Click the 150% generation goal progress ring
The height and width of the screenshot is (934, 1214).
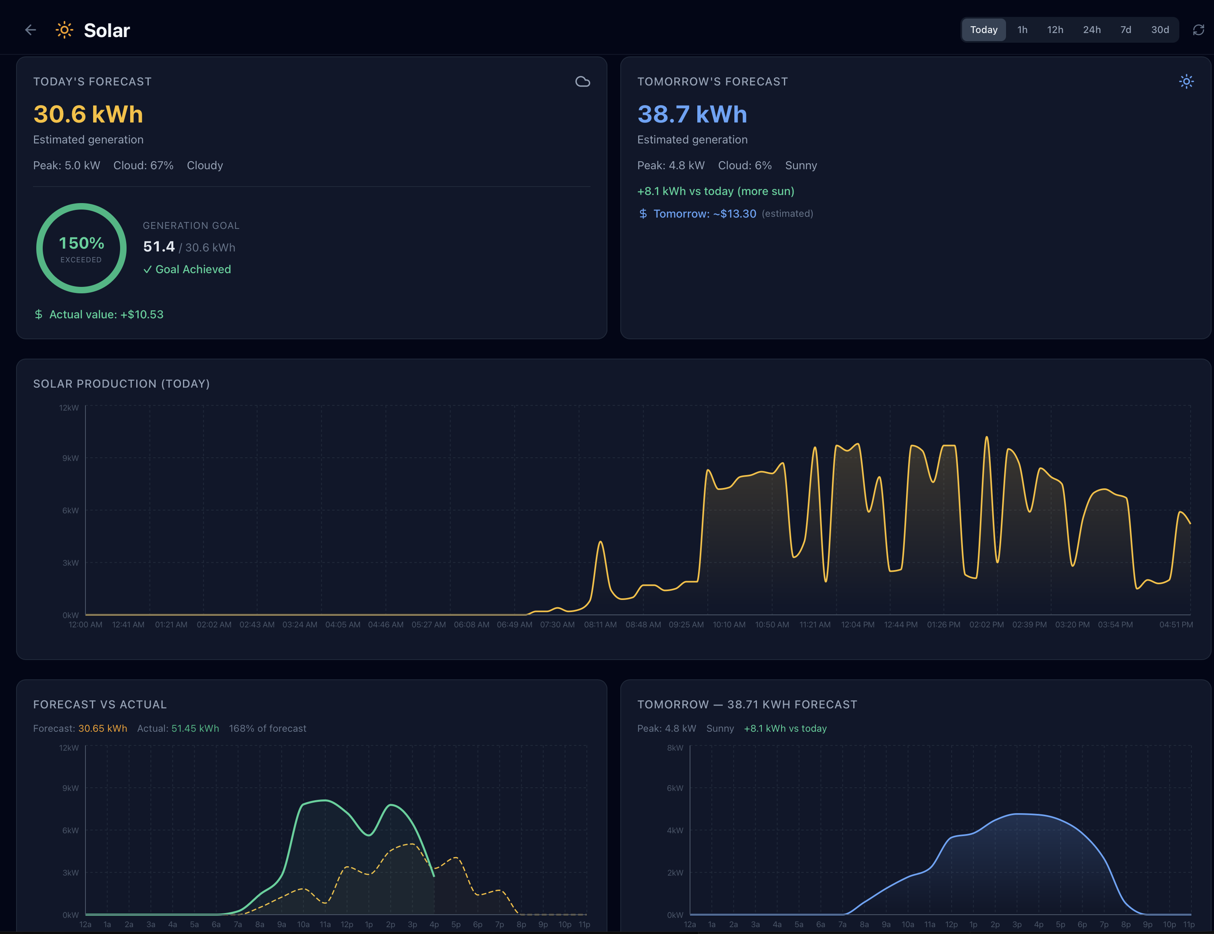(x=81, y=248)
